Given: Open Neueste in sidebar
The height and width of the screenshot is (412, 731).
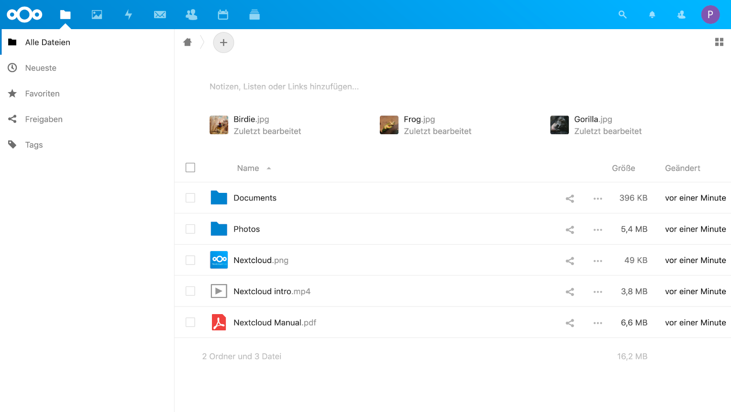Looking at the screenshot, I should point(87,68).
